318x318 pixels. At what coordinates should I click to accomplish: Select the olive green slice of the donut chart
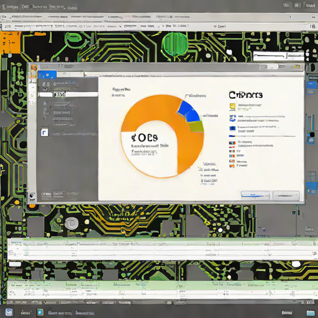tap(196, 127)
